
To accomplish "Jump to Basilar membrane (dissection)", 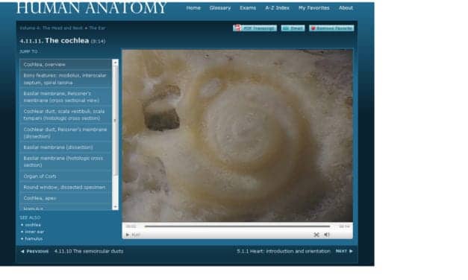I will pos(66,147).
